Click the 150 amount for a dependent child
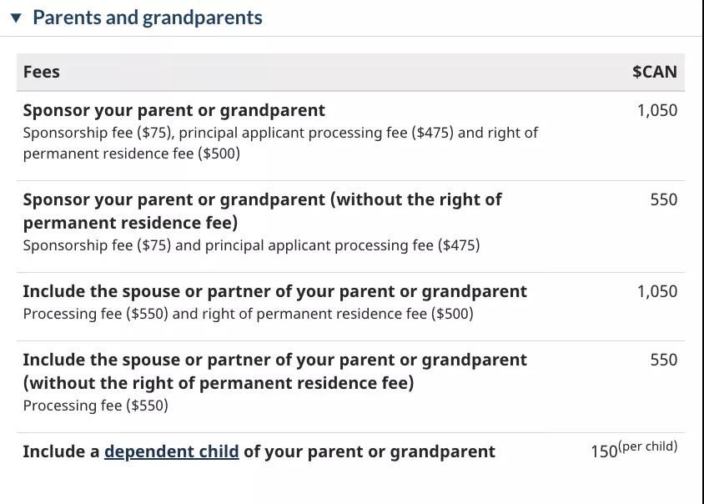Image resolution: width=704 pixels, height=504 pixels. [603, 451]
